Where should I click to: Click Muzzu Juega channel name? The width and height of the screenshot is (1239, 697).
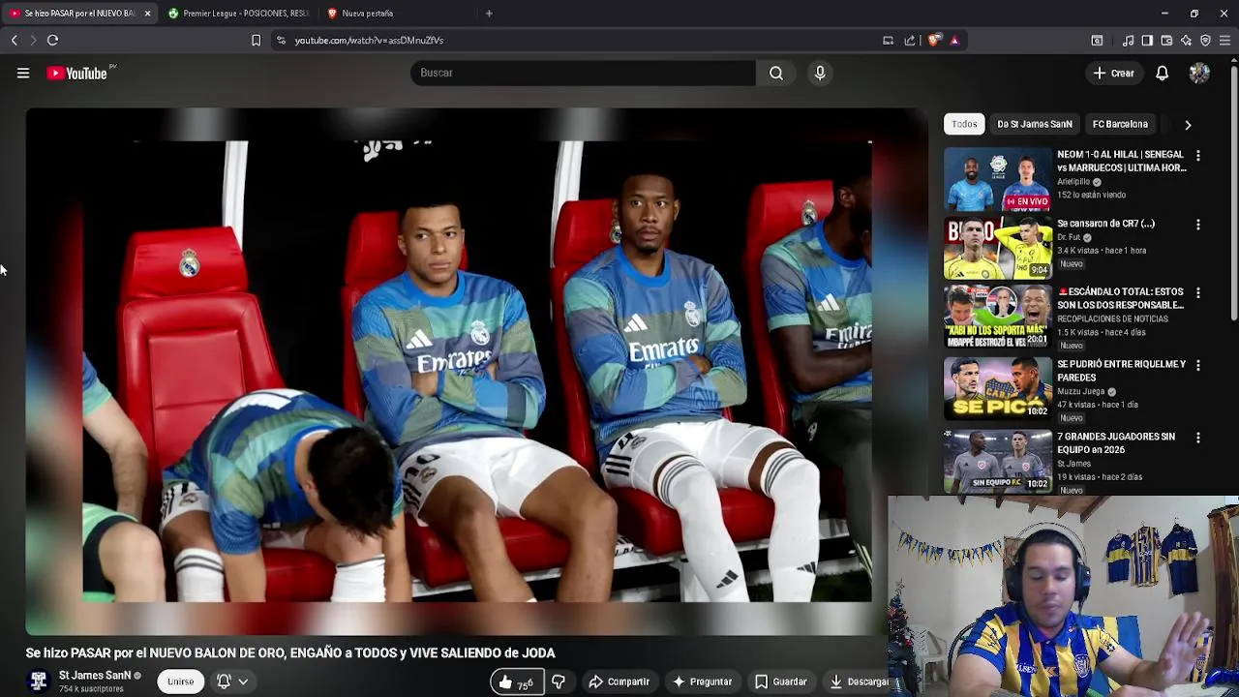(x=1080, y=391)
